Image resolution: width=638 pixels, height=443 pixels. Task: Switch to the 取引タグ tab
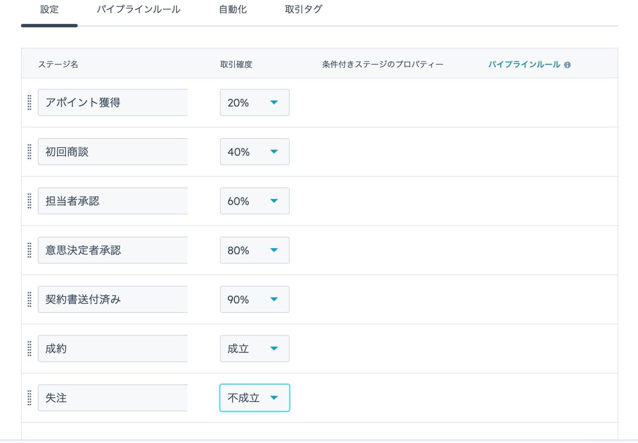point(303,9)
